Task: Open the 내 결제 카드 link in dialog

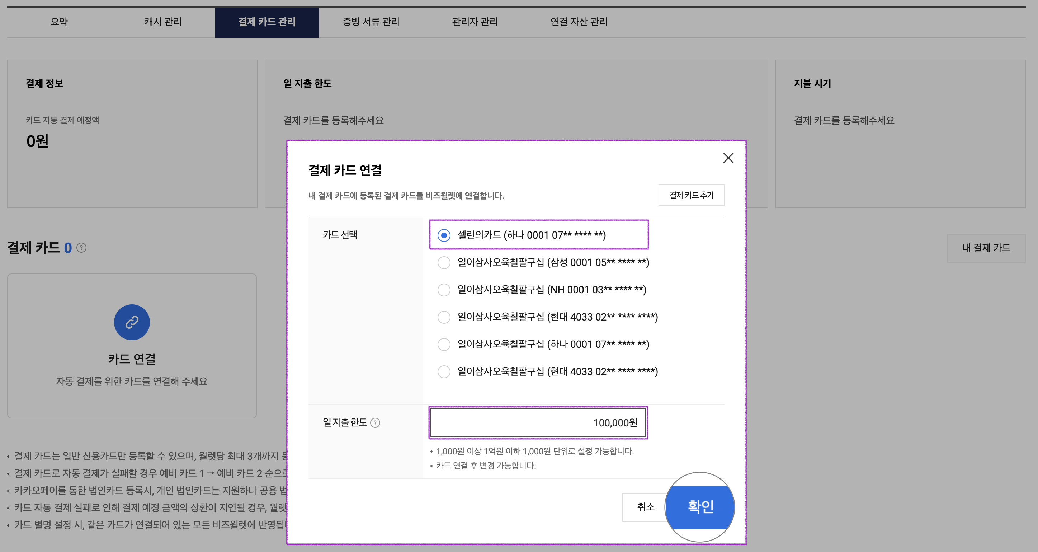Action: [329, 196]
